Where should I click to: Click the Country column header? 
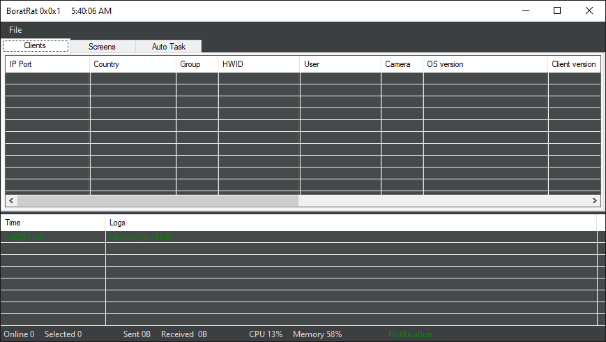click(132, 64)
